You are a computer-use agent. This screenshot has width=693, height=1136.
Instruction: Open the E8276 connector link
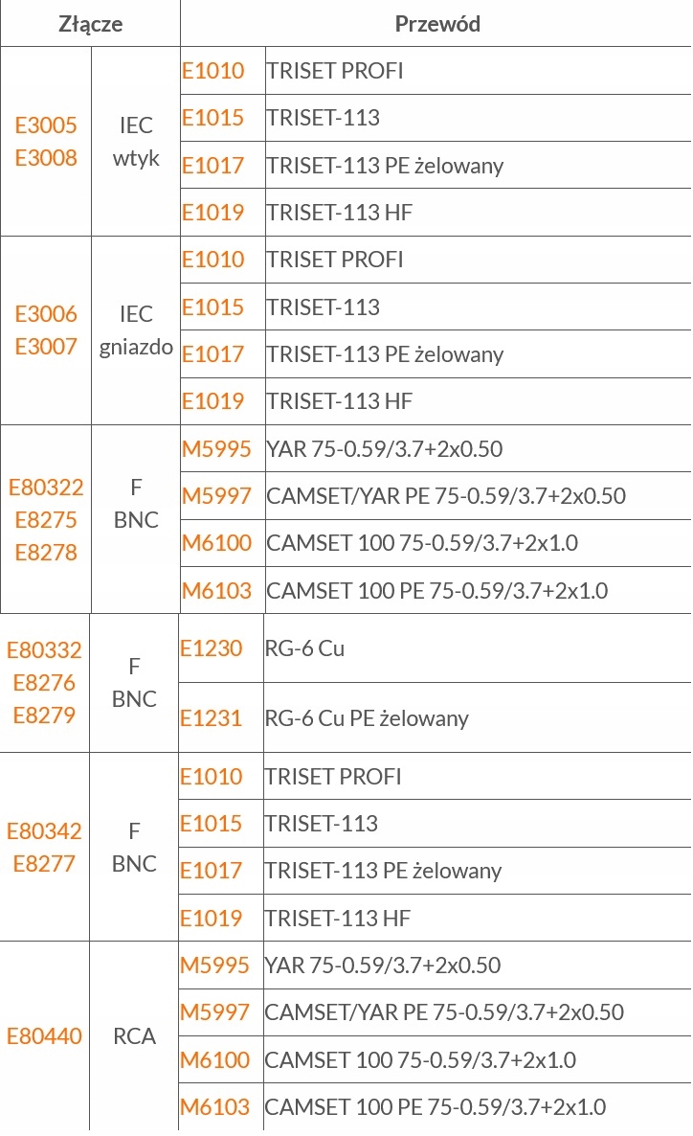tap(44, 683)
